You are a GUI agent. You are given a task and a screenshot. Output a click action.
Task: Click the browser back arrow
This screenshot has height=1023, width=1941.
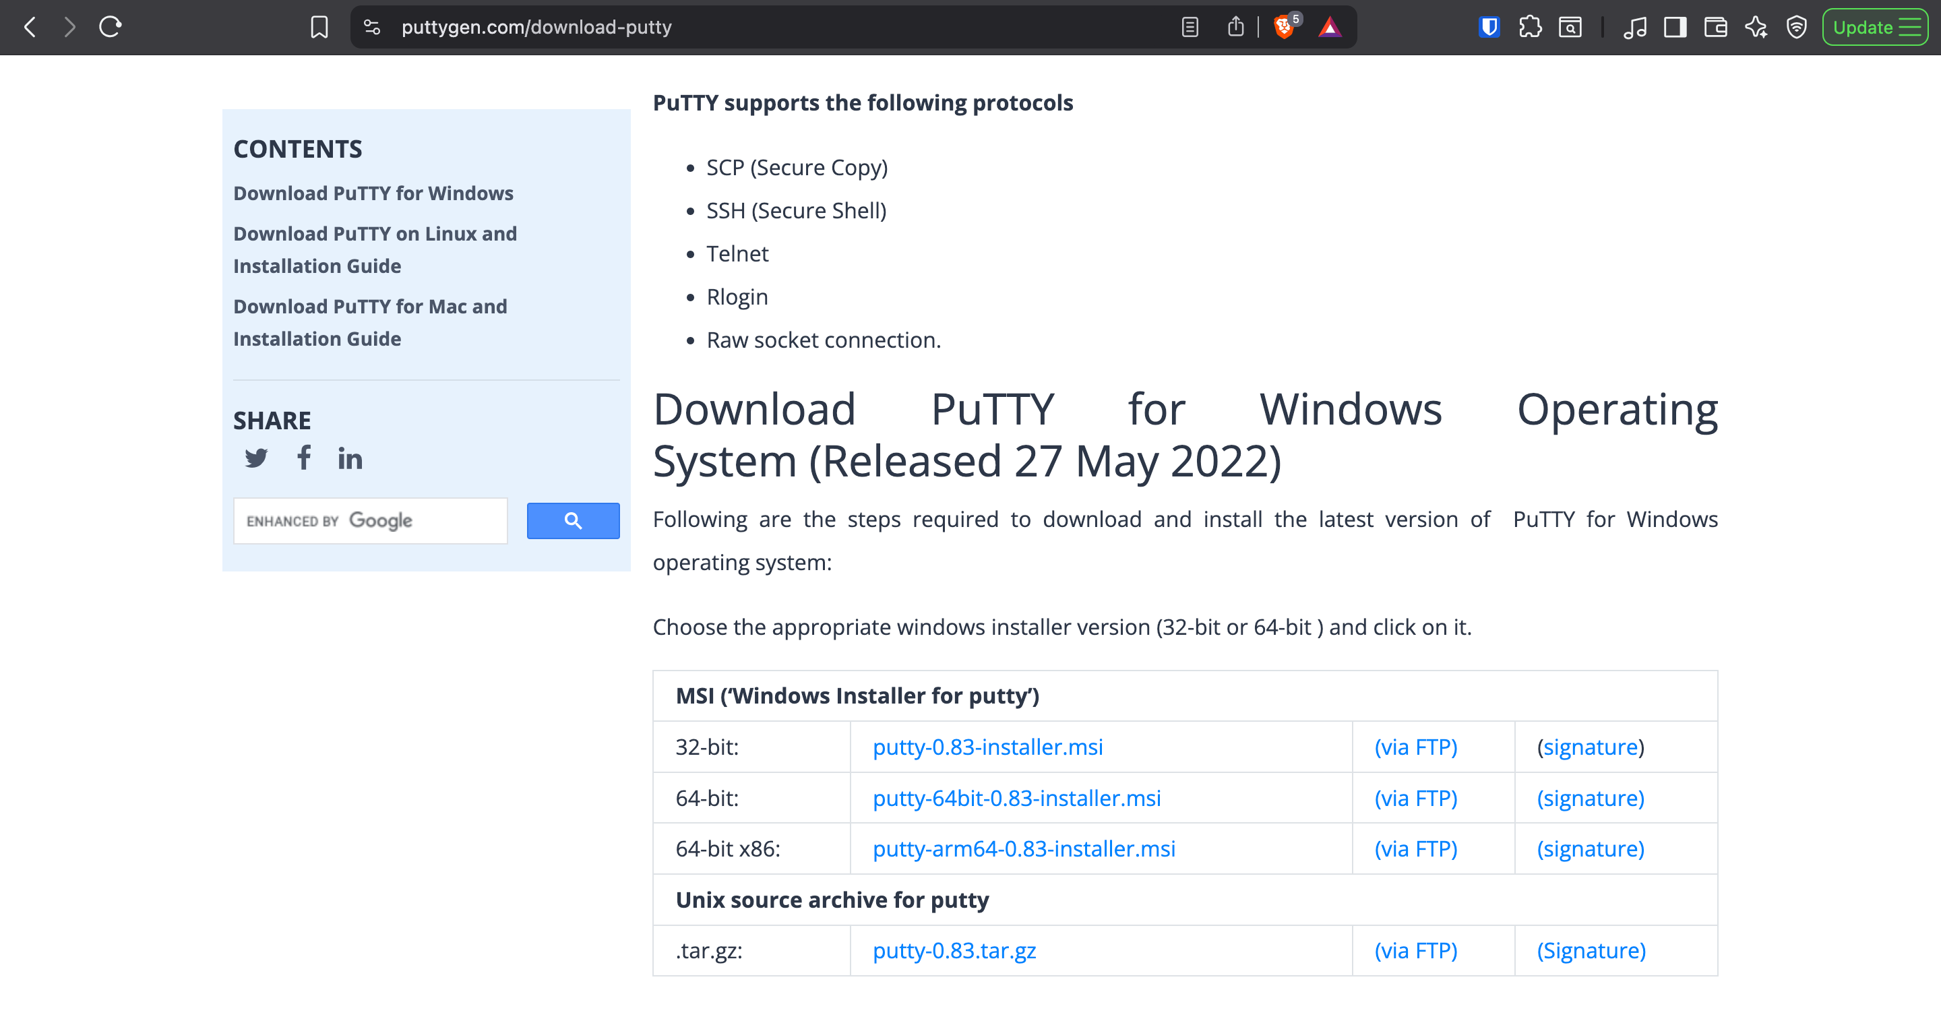tap(30, 27)
